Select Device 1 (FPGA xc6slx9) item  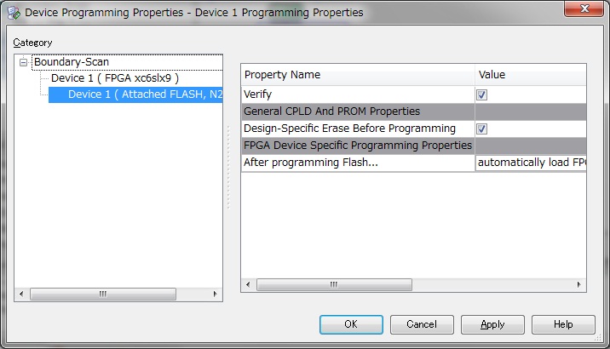click(115, 78)
